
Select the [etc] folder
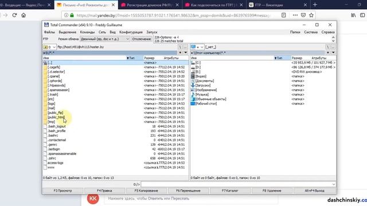tap(116, 99)
